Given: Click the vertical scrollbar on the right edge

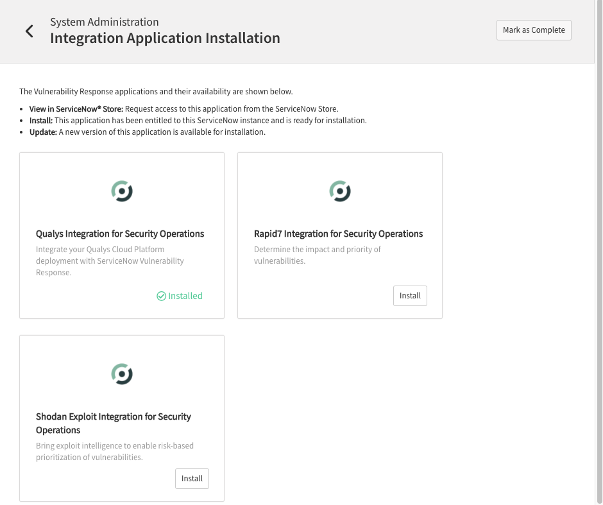Looking at the screenshot, I should [x=599, y=252].
